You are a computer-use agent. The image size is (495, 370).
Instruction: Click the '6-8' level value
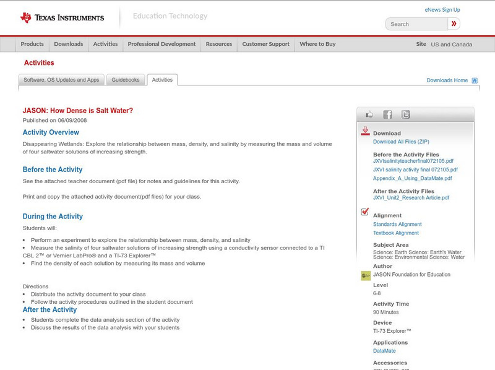(377, 293)
